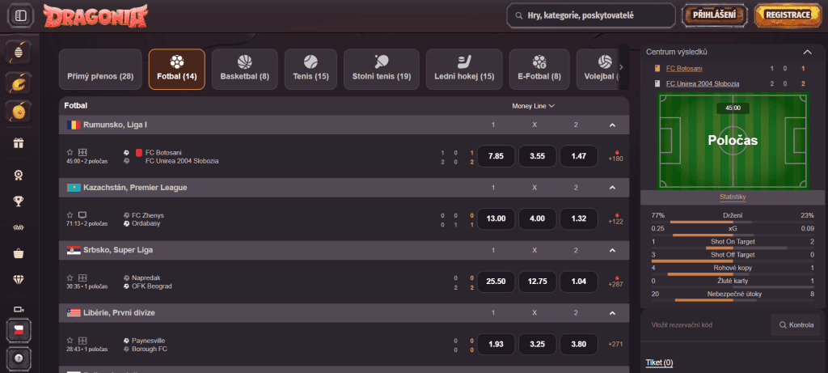Screen dimensions: 828x373
Task: Bet on odds 7.85 for FC Botosani
Action: pyautogui.click(x=496, y=155)
